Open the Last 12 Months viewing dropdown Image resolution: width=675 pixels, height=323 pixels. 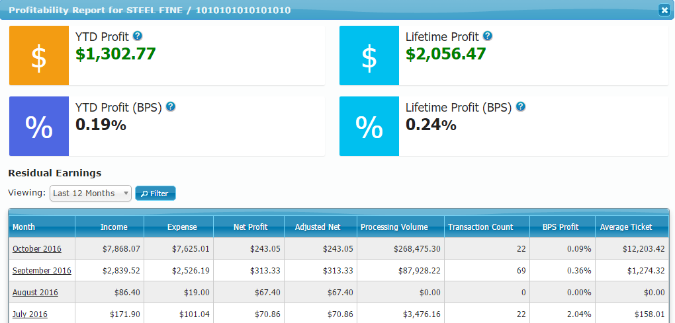(91, 194)
